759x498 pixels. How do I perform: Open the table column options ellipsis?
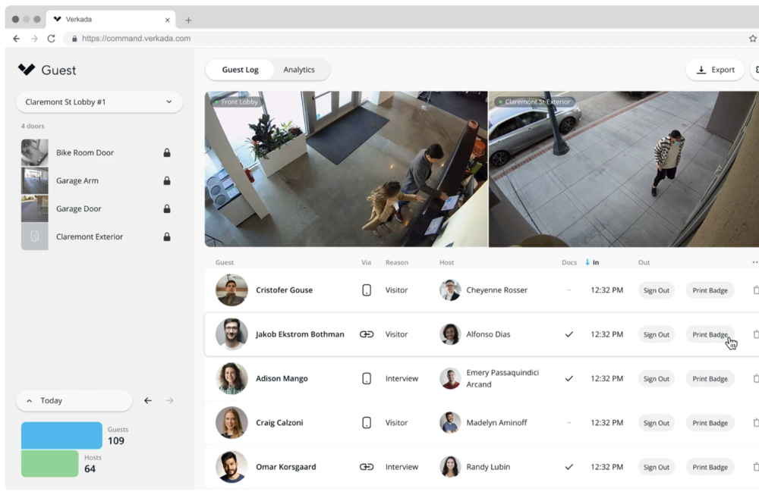tap(754, 262)
